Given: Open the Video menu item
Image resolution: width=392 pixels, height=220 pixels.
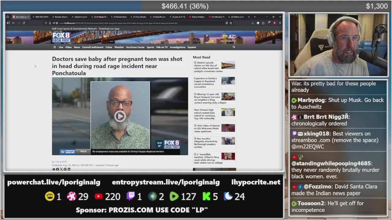Looking at the screenshot, I should point(68,47).
